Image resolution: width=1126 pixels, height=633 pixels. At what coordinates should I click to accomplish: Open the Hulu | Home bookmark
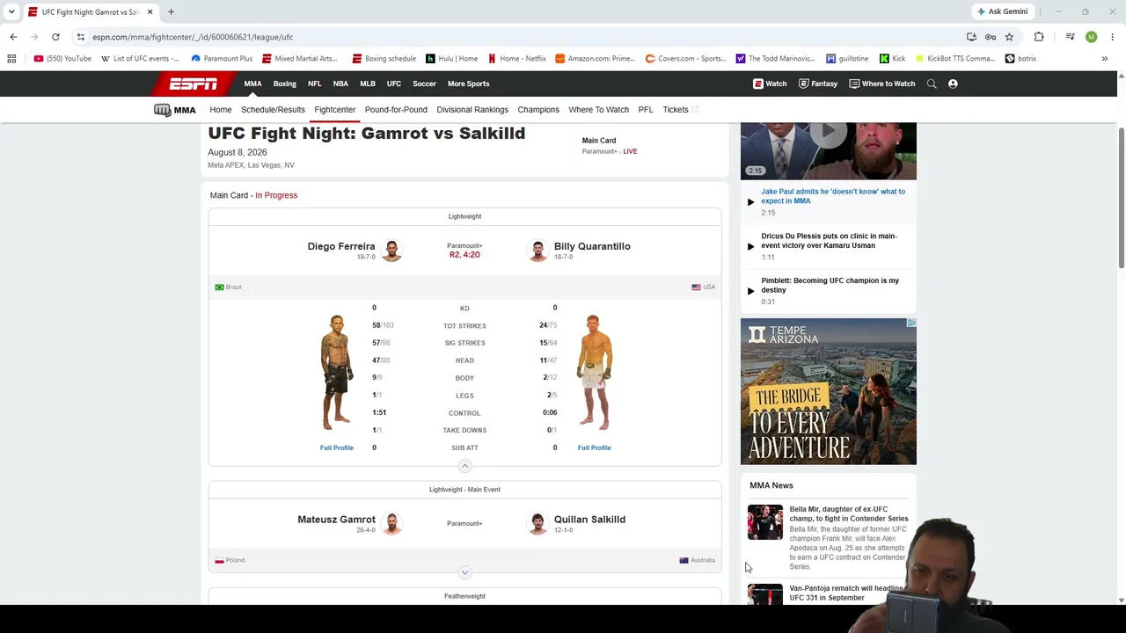click(x=451, y=59)
